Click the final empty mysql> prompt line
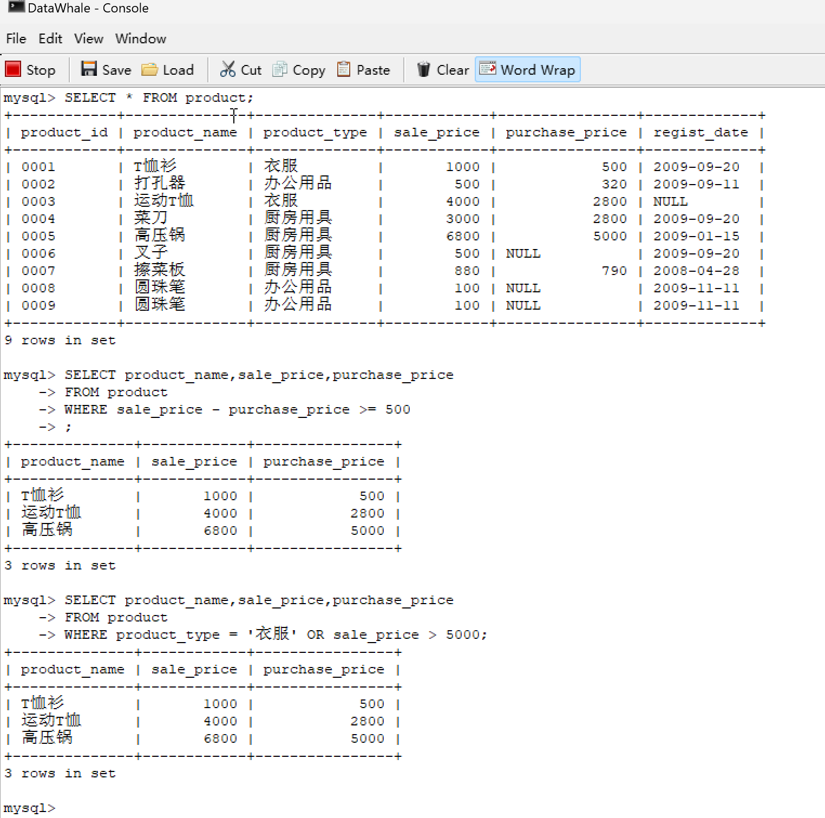Image resolution: width=825 pixels, height=818 pixels. coord(30,808)
